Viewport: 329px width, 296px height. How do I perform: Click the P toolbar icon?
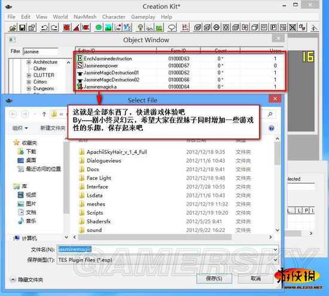[273, 28]
